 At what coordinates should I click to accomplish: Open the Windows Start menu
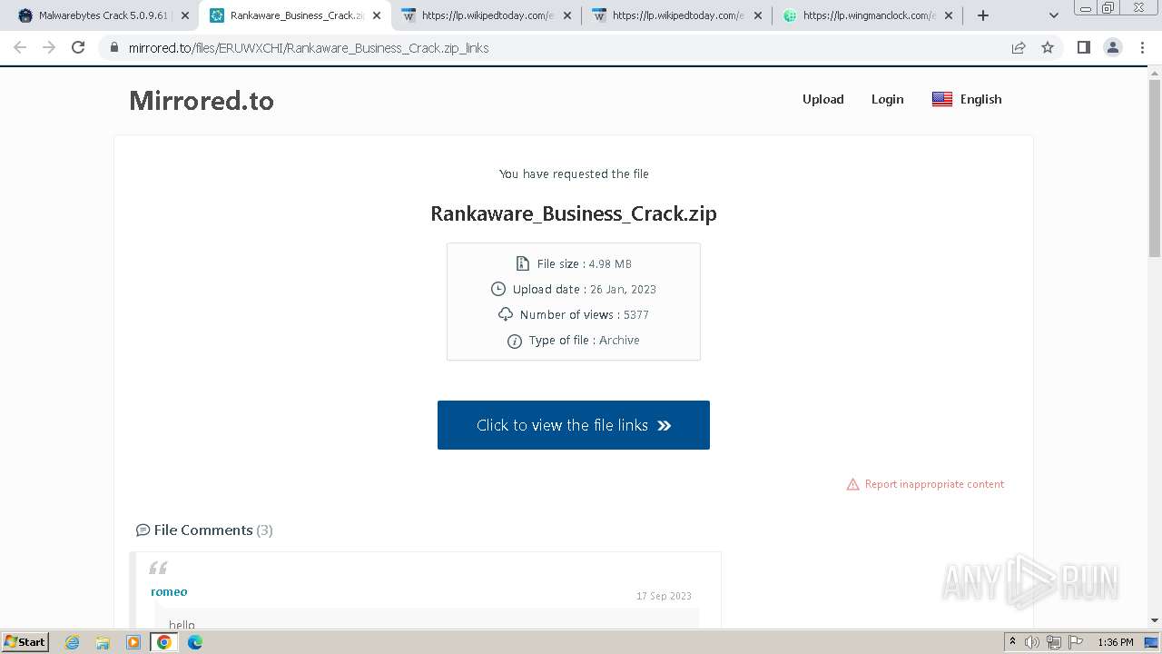[x=25, y=641]
